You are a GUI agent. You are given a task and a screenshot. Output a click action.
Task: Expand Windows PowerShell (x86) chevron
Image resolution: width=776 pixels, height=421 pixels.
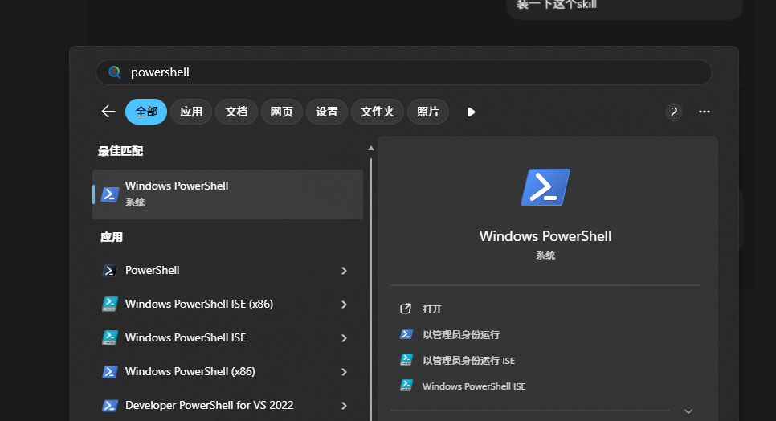(x=344, y=371)
